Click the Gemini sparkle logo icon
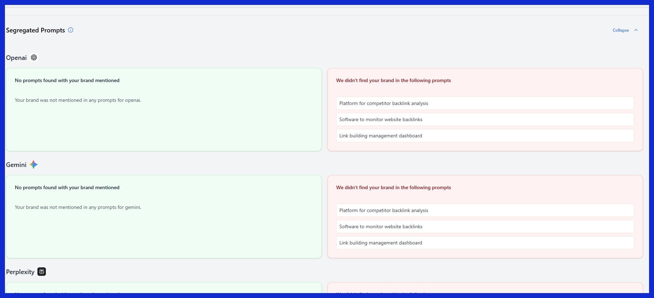The image size is (654, 298). pyautogui.click(x=34, y=164)
